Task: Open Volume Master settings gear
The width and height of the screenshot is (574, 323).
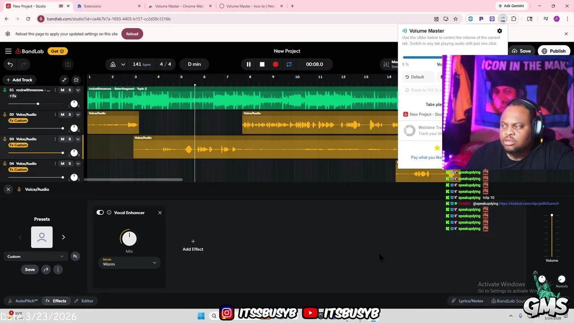Action: tap(500, 31)
